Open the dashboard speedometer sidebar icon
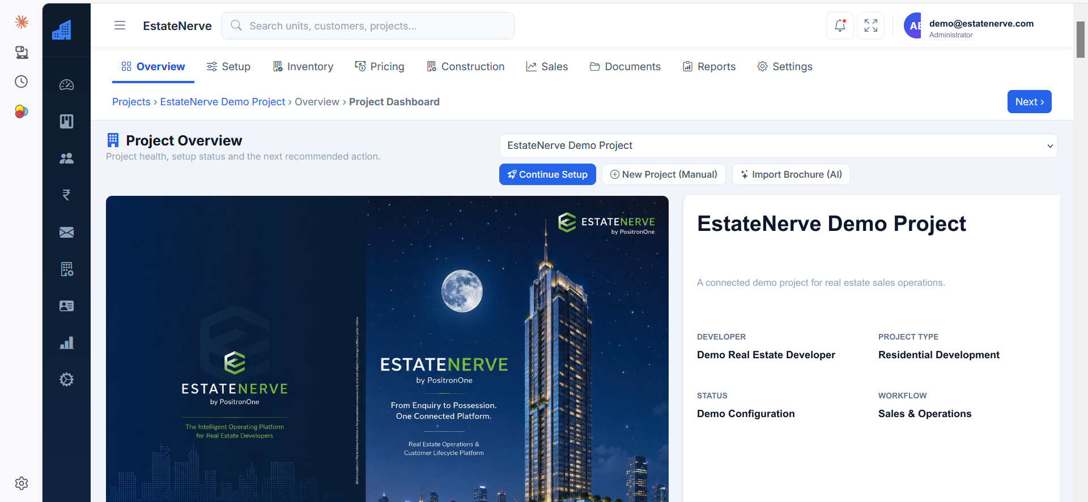This screenshot has height=502, width=1088. click(67, 85)
